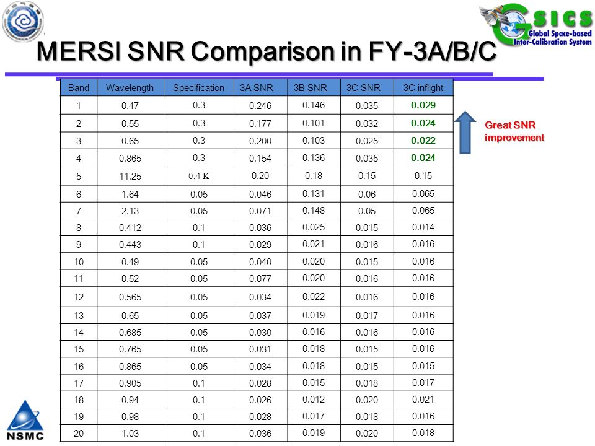Viewport: 595px width, 446px height.
Task: Click the 3C inflight column header
Action: pos(423,87)
